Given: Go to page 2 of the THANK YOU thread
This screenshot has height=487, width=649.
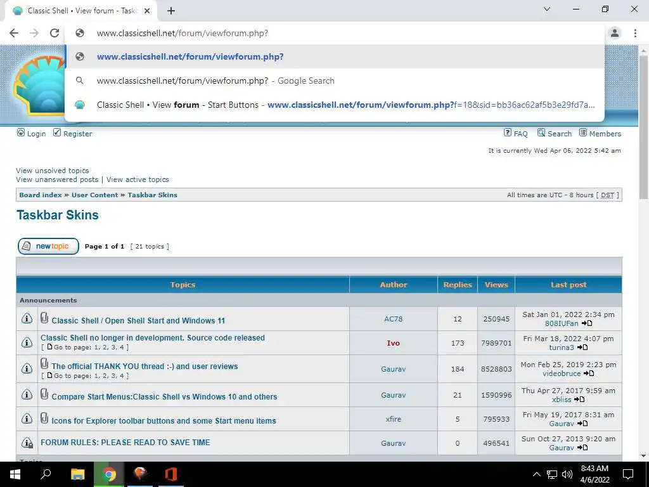Looking at the screenshot, I should (105, 376).
